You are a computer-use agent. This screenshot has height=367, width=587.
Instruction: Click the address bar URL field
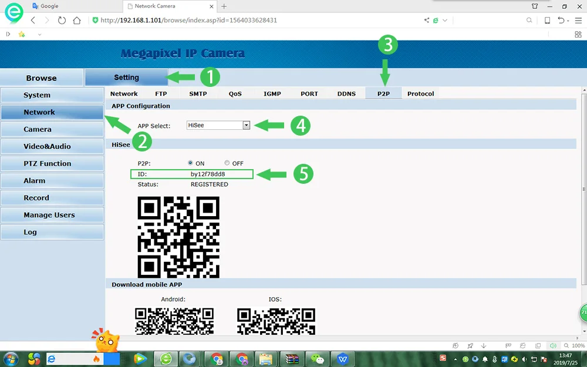click(188, 20)
